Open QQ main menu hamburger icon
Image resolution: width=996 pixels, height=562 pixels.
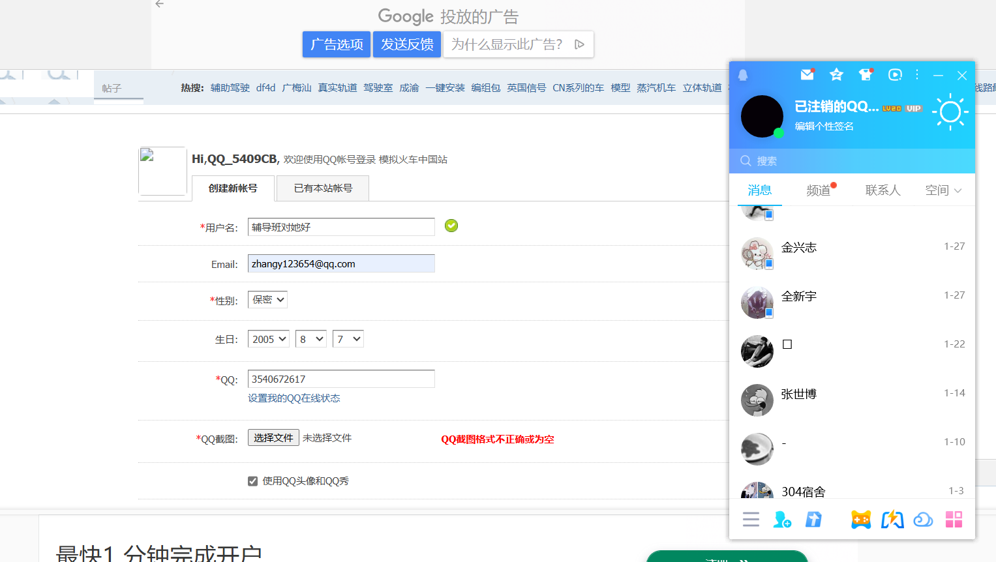(x=751, y=520)
